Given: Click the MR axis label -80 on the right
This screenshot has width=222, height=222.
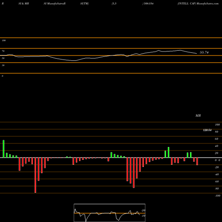Looking at the screenshot, I should pos(217,189).
